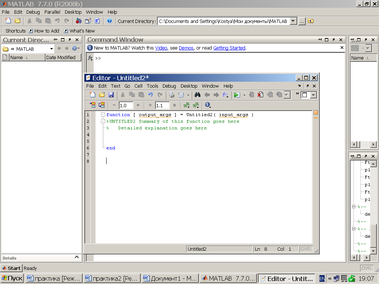Viewport: 379px width, 284px height.
Task: Decrement value with minus button in cell toolbar
Action: click(114, 105)
